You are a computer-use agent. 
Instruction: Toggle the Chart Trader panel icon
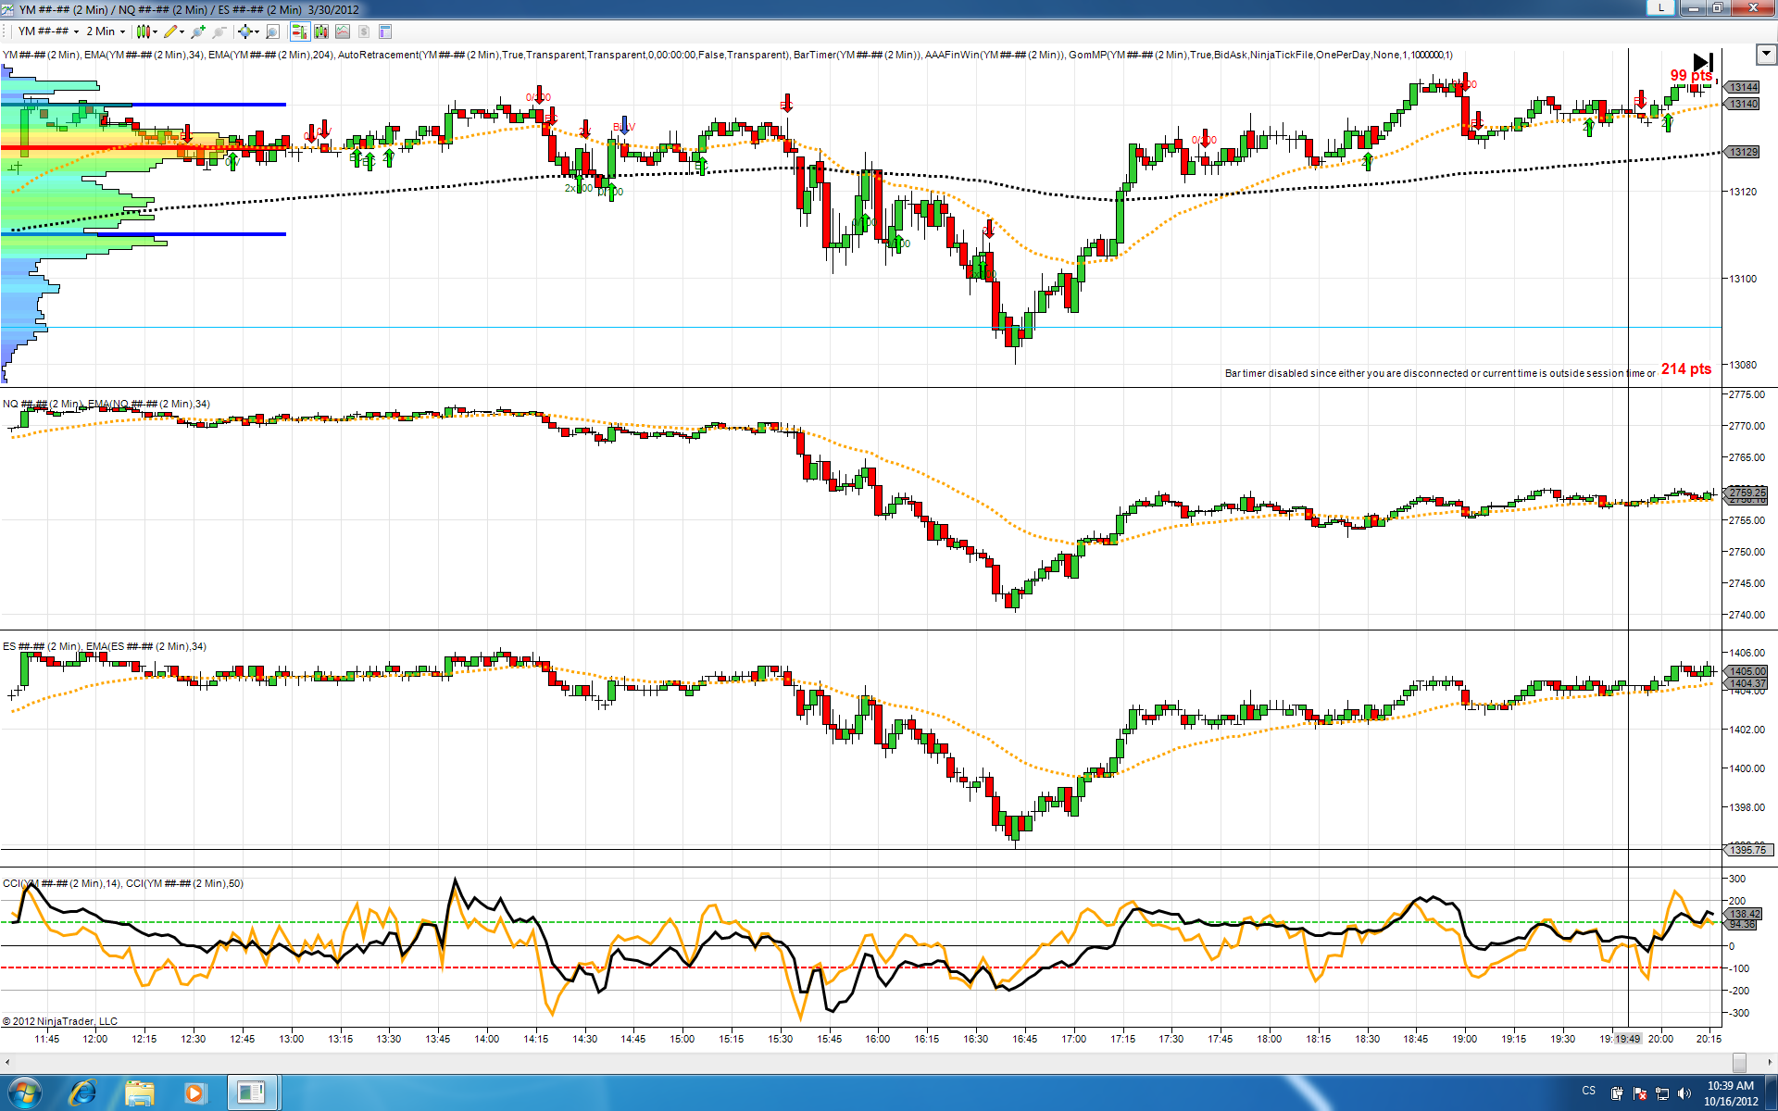(299, 31)
